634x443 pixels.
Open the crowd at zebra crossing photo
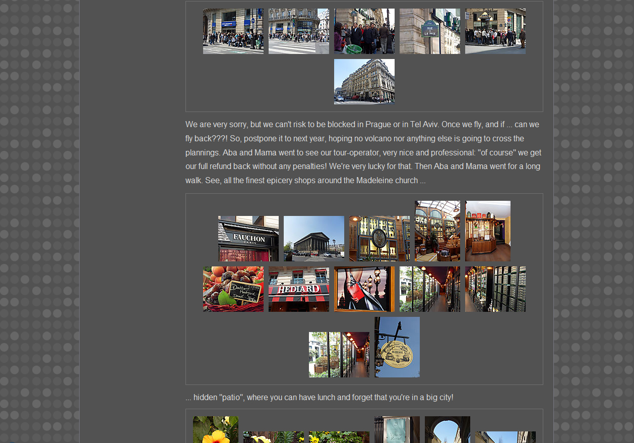(x=298, y=31)
